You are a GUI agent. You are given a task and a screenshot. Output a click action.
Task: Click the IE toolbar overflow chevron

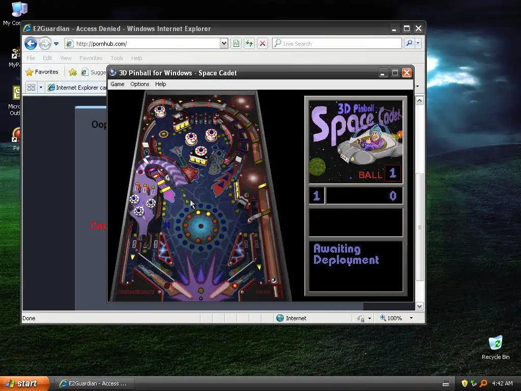coord(417,86)
